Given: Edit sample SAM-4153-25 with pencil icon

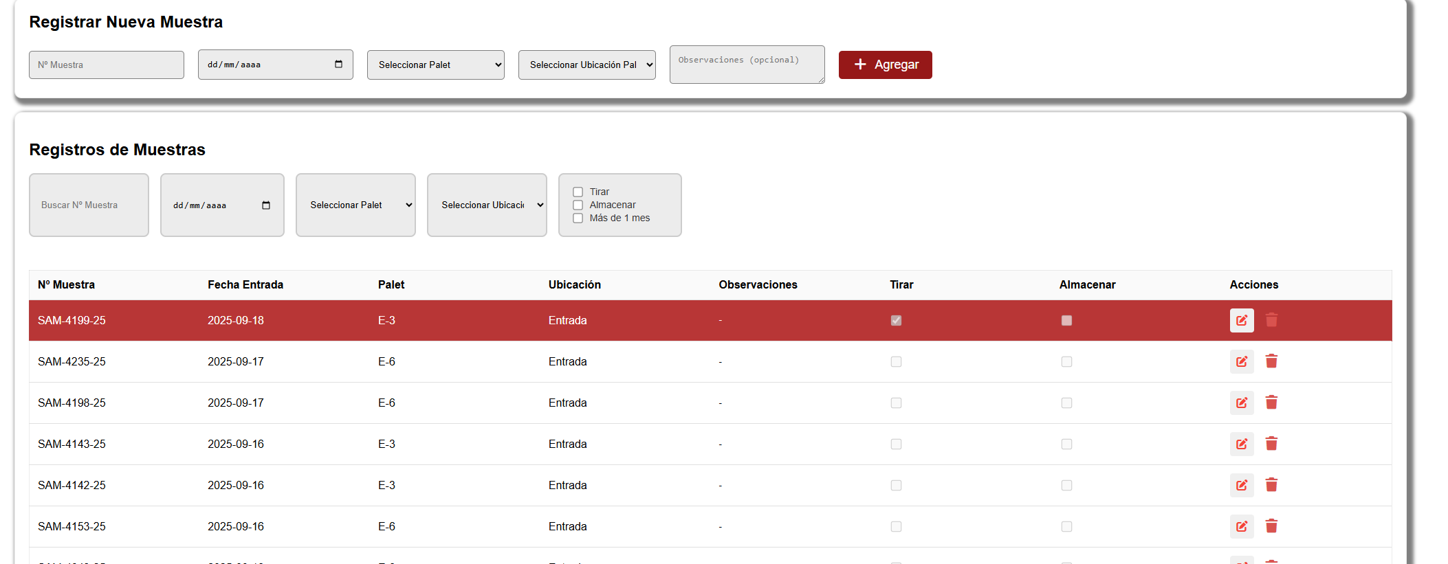Looking at the screenshot, I should (x=1242, y=526).
